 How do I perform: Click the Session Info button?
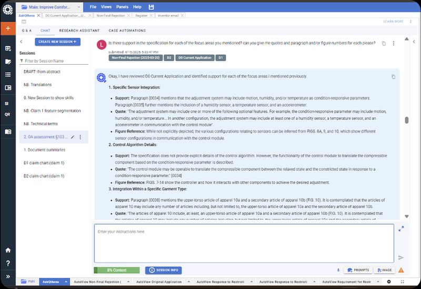tap(163, 270)
